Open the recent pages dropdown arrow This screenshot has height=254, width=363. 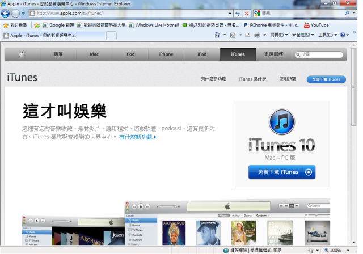pos(23,14)
